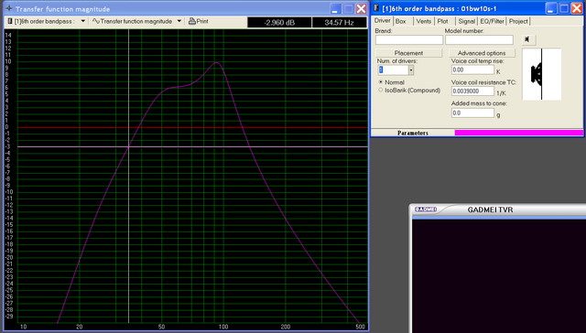The height and width of the screenshot is (333, 586).
Task: Switch to the Driver tab
Action: pos(383,21)
